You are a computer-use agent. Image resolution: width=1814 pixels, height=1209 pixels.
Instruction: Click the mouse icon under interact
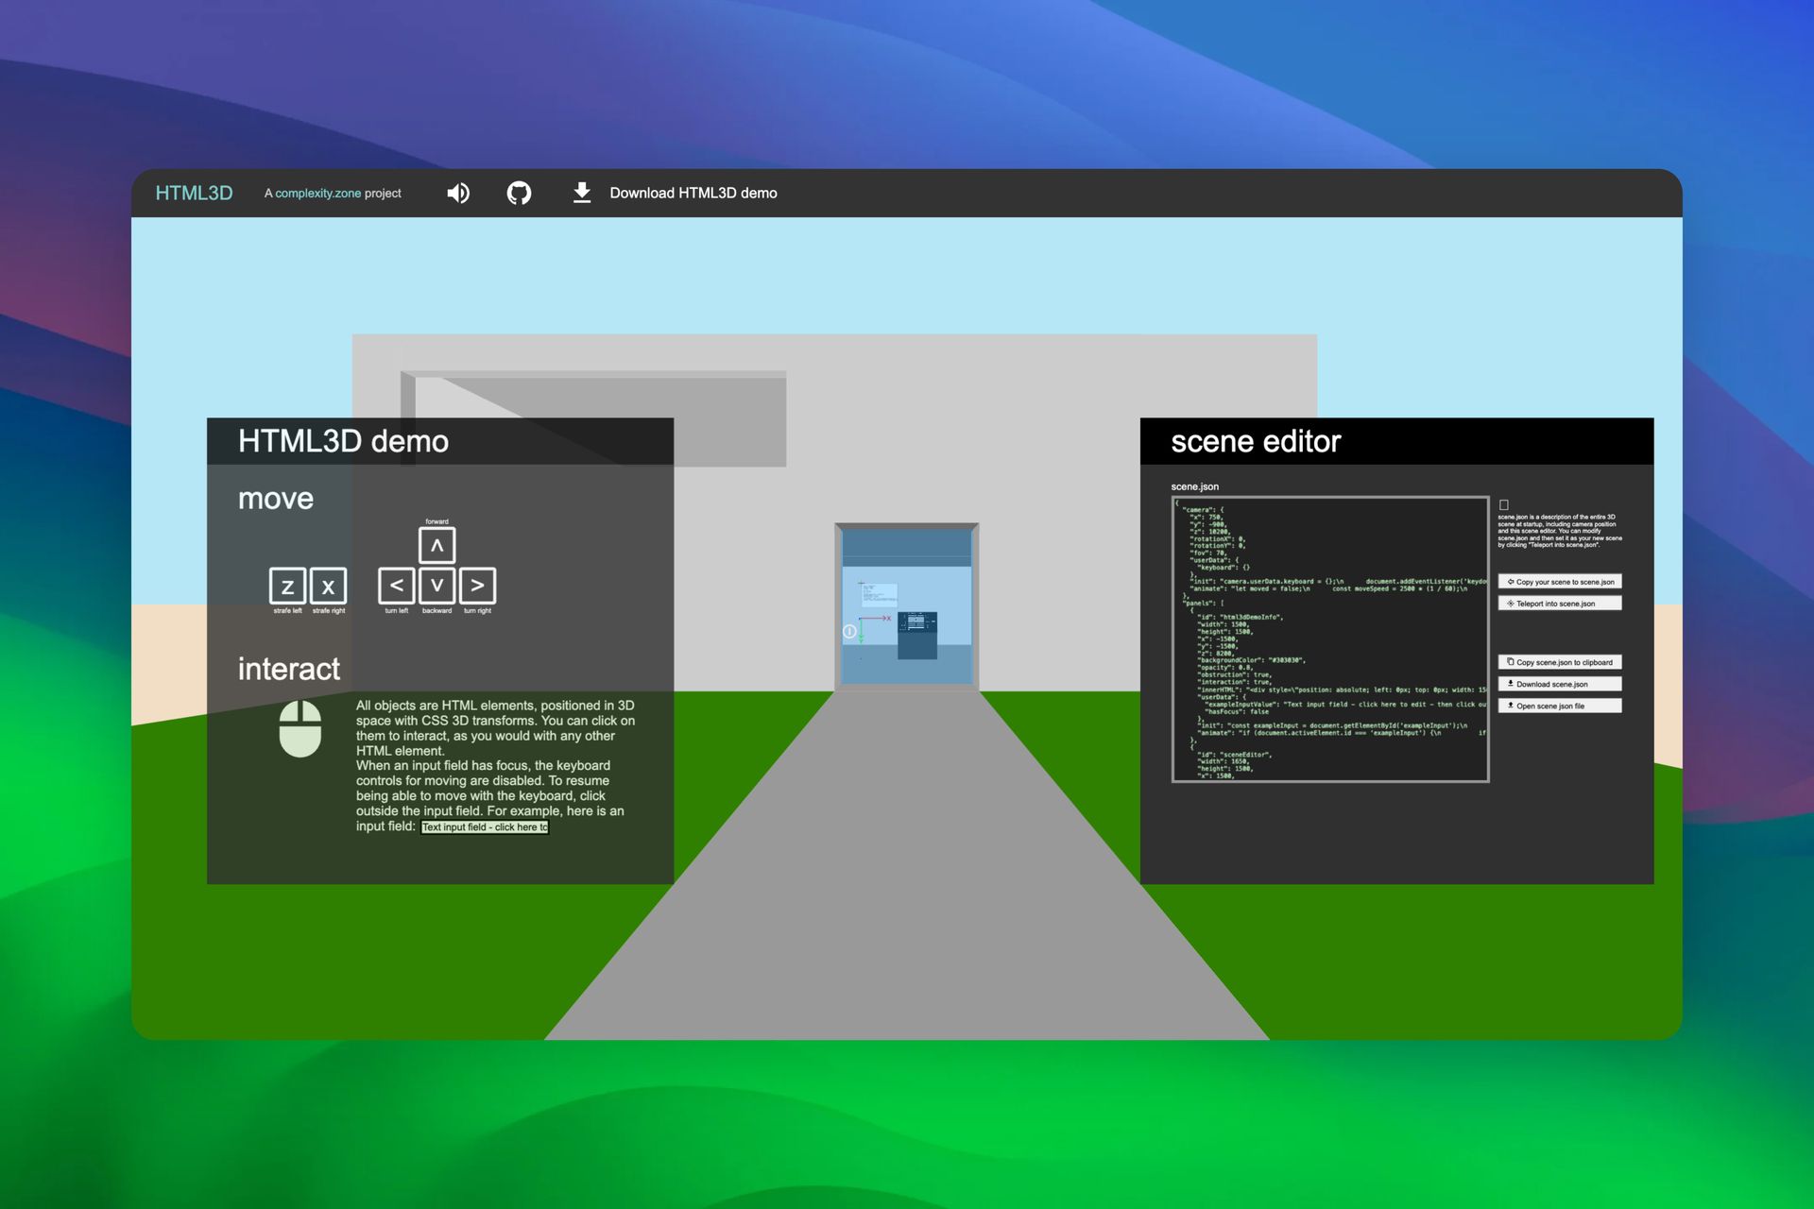300,728
